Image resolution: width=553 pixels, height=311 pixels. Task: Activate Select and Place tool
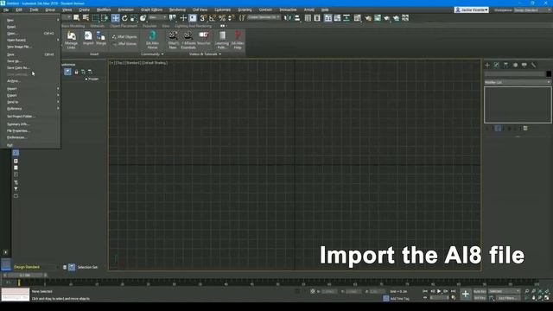point(143,17)
